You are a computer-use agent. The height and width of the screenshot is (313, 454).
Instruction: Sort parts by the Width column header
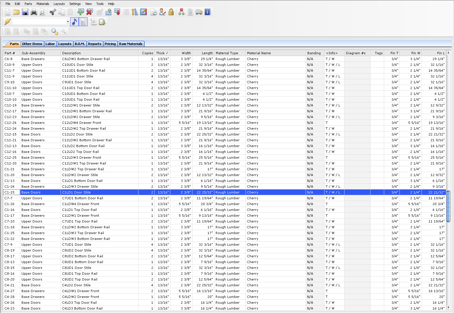[x=186, y=53]
